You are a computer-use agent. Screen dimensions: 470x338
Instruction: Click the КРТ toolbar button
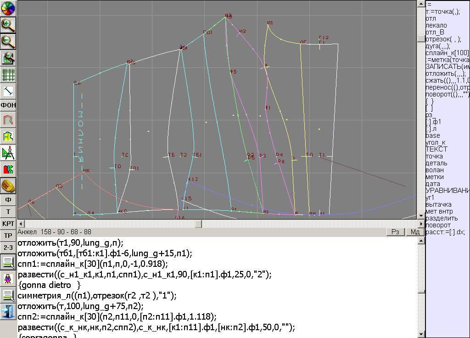click(x=8, y=224)
